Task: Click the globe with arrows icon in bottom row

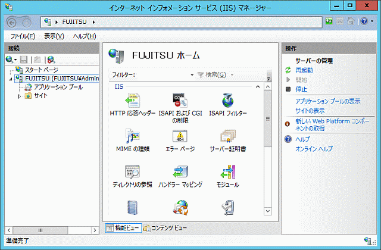Action: (180, 208)
